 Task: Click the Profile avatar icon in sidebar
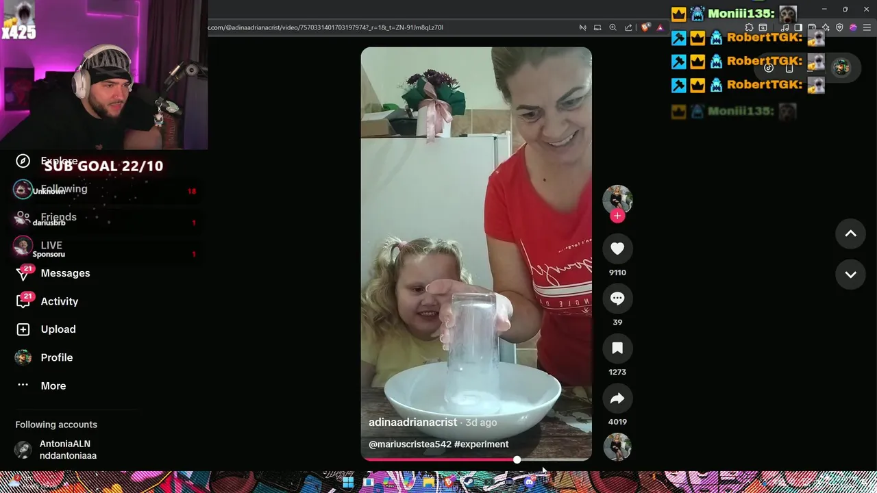click(23, 357)
